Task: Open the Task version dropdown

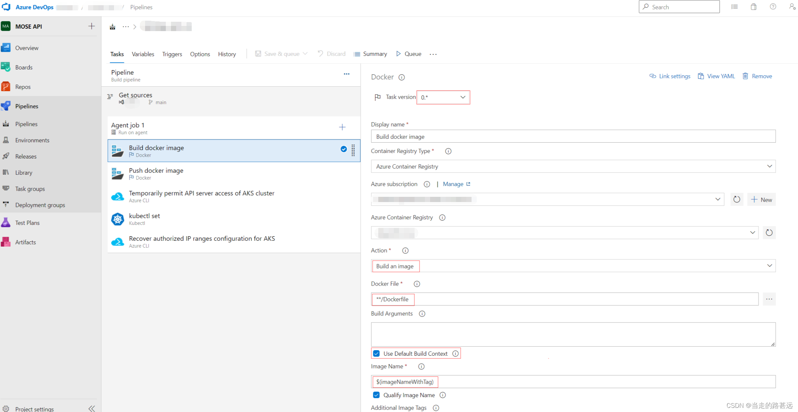Action: tap(443, 97)
